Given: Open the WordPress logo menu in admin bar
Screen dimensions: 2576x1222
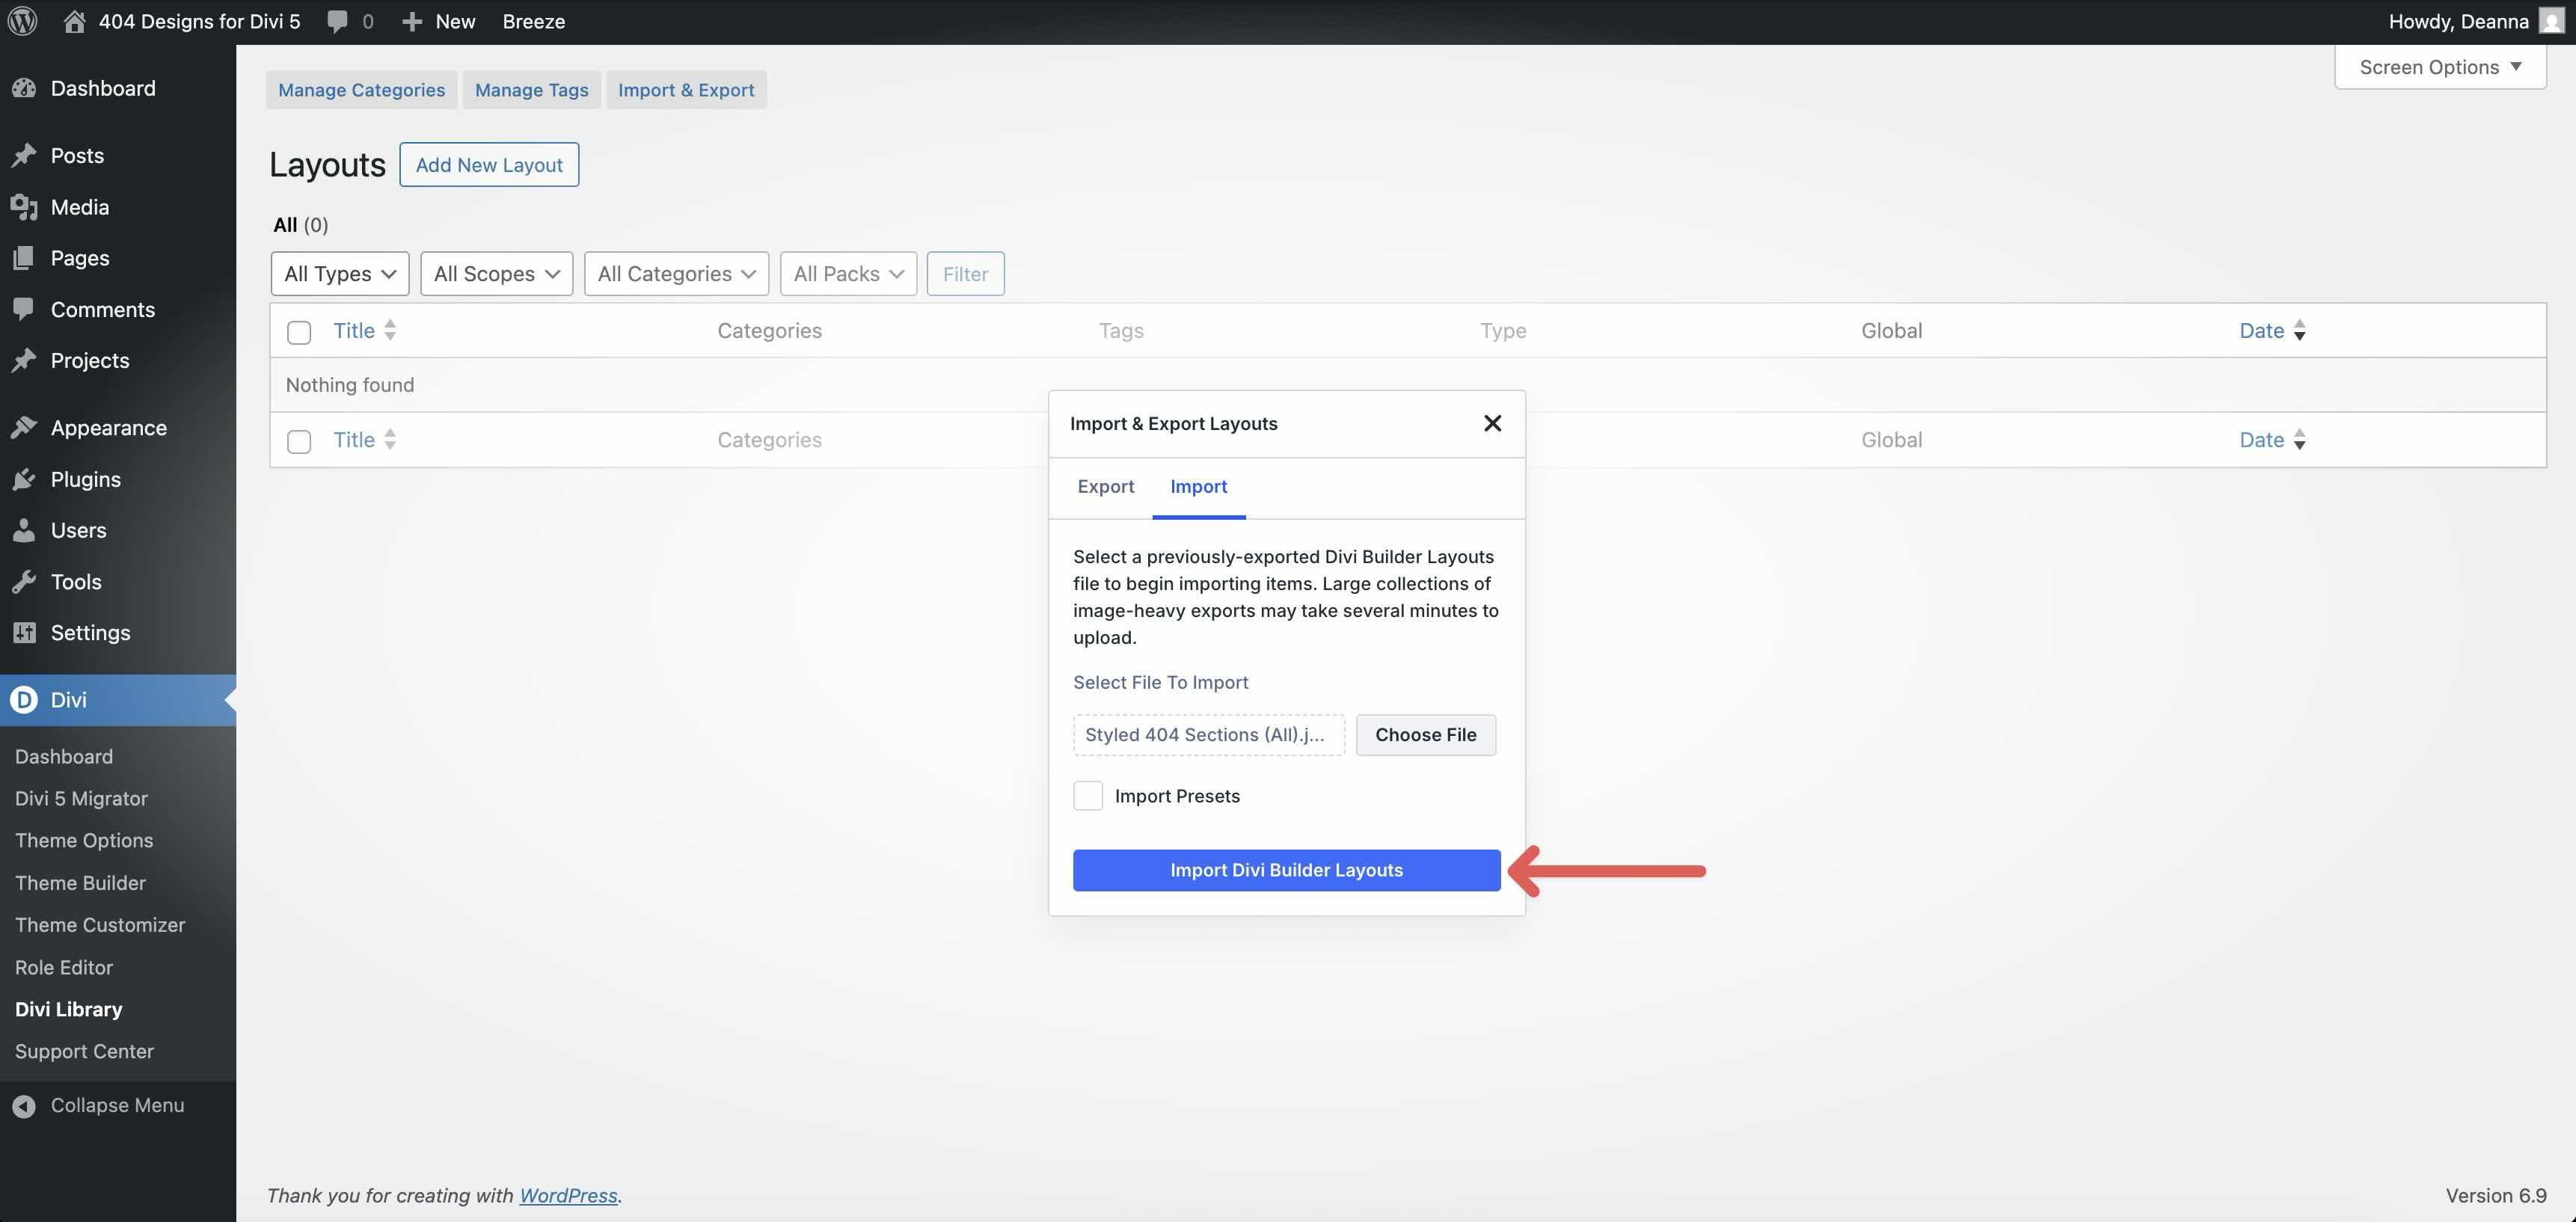Looking at the screenshot, I should click(21, 20).
